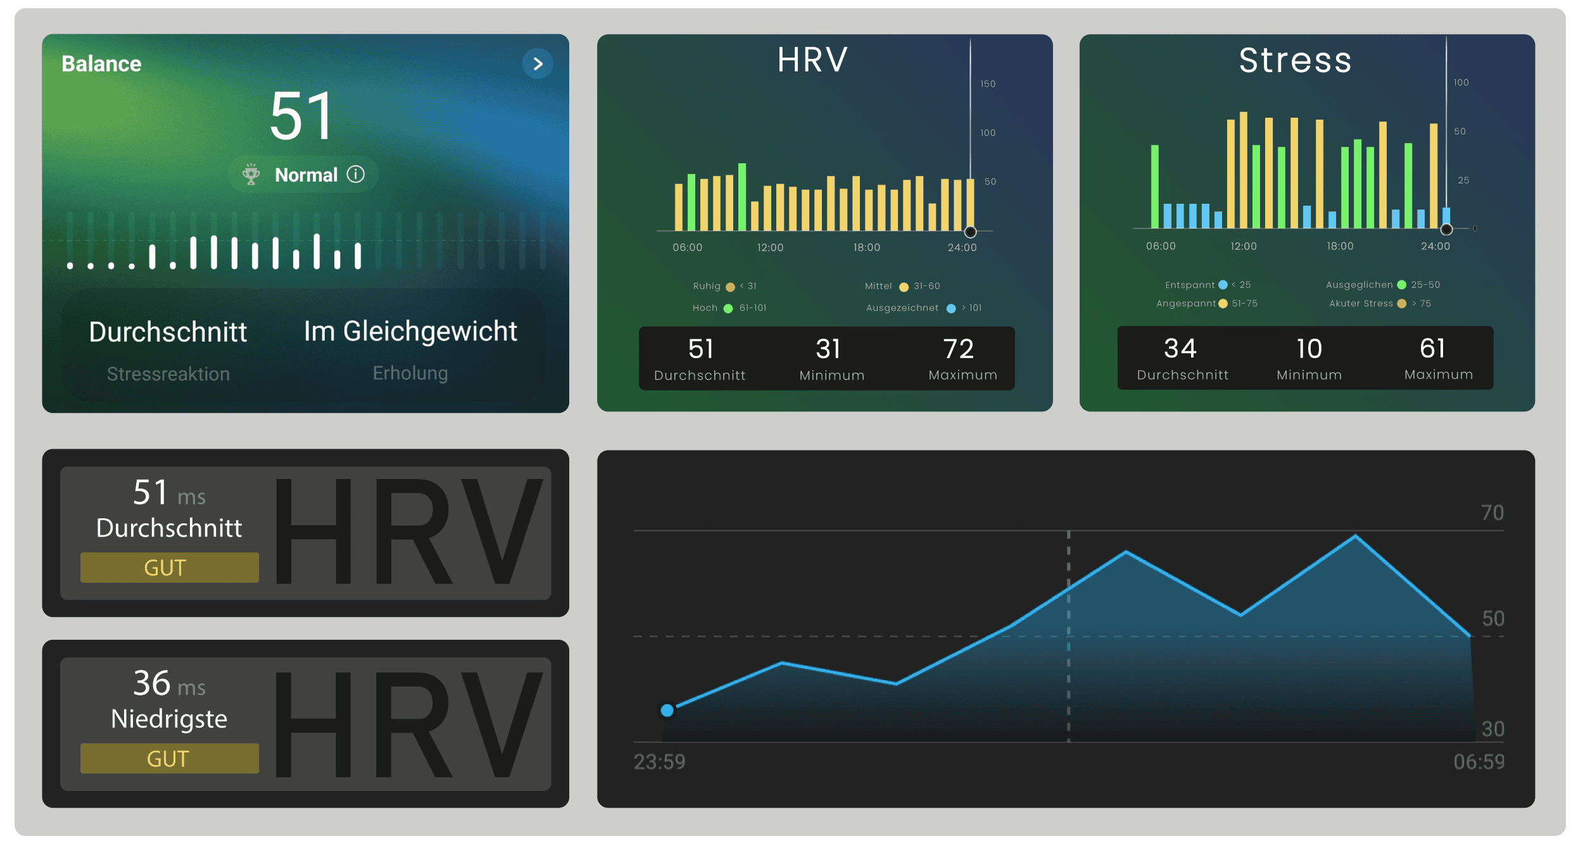This screenshot has height=853, width=1583.
Task: Click the green Hoch legend dot
Action: click(728, 309)
